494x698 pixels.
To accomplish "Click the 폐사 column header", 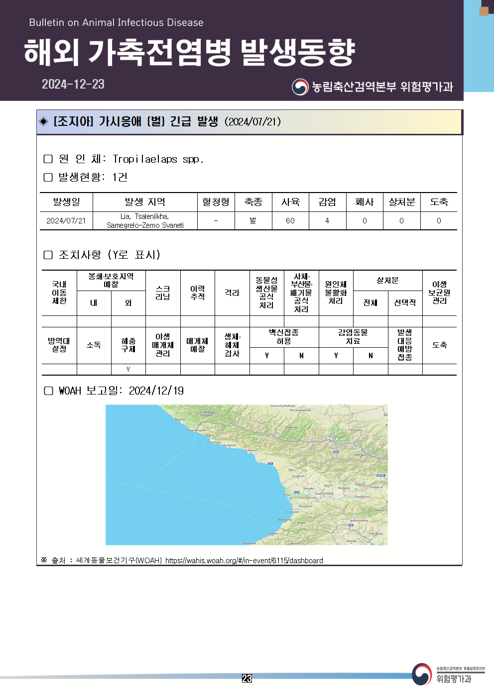I will pos(365,202).
